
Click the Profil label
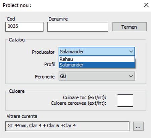click(x=49, y=64)
